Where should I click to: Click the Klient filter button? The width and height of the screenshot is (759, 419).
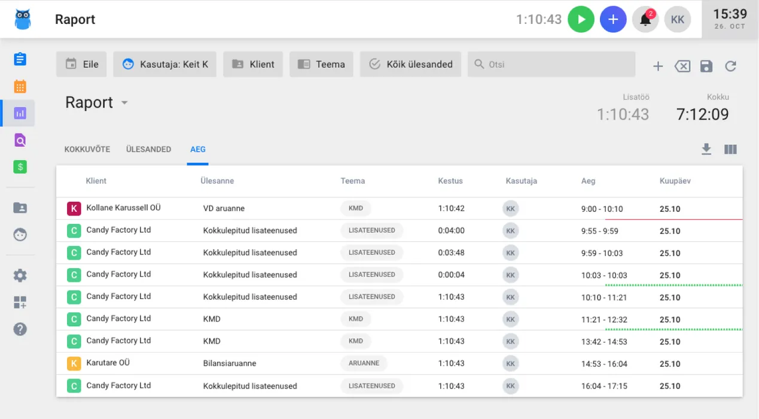[x=253, y=64]
